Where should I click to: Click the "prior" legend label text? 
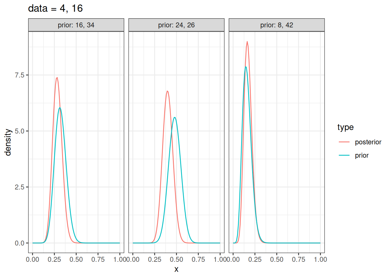point(362,156)
